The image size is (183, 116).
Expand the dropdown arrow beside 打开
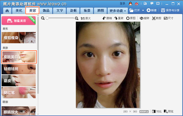143,10
